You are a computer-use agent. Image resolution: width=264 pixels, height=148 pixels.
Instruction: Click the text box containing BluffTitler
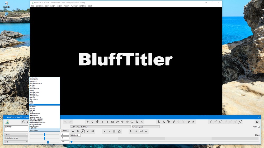(x=16, y=129)
